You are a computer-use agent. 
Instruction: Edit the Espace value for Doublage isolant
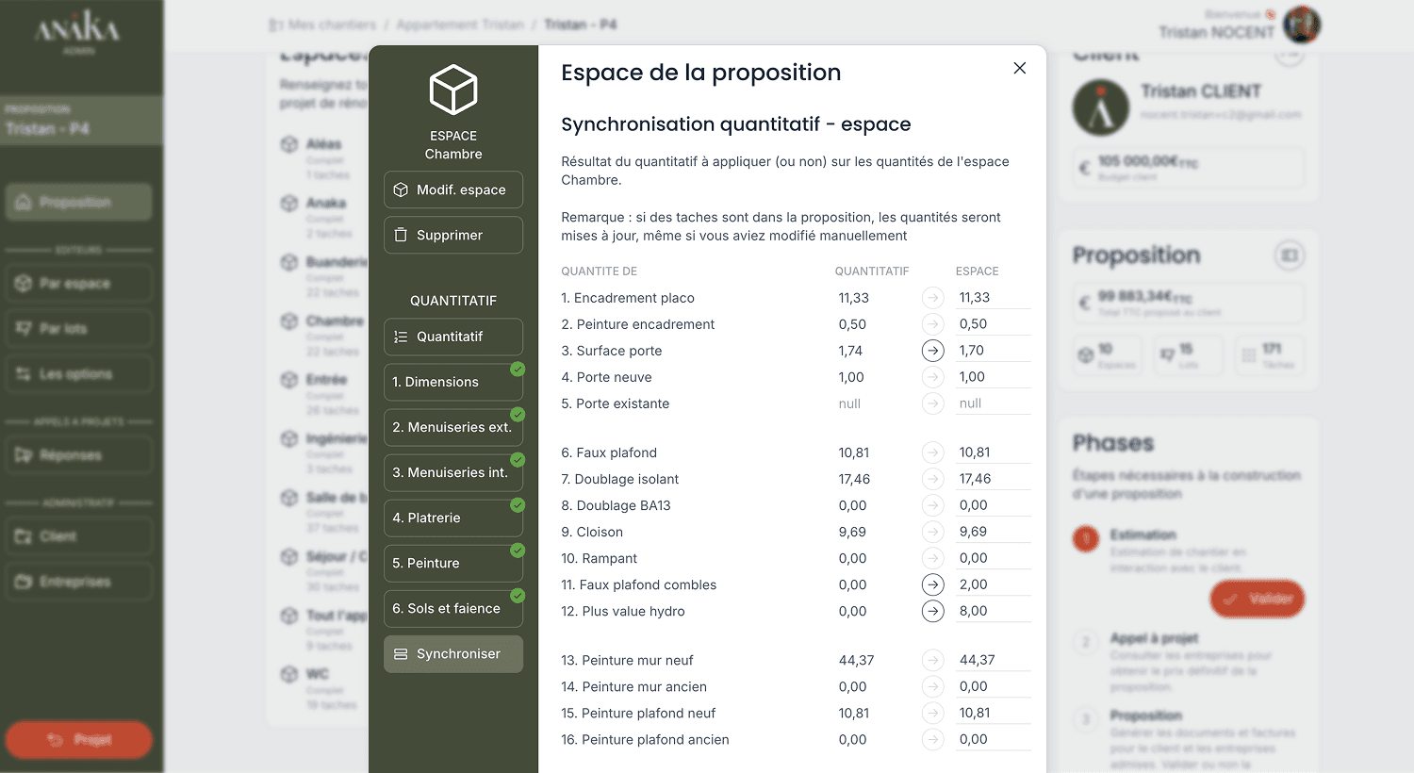(993, 479)
